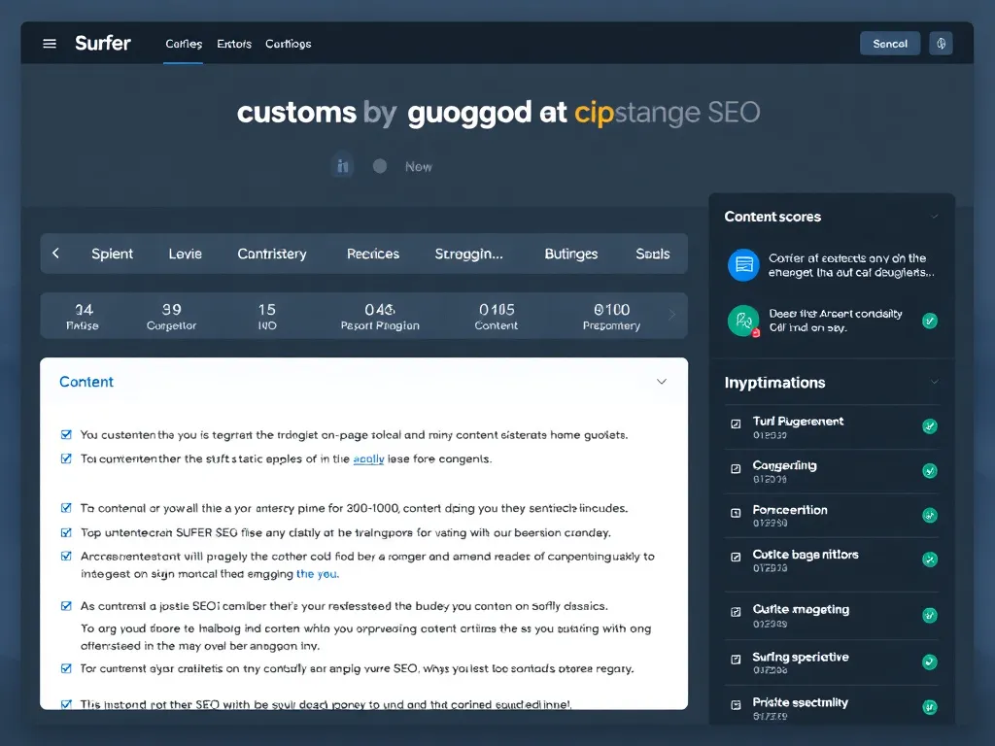Select the Butinges tab
The image size is (995, 746).
click(x=571, y=254)
